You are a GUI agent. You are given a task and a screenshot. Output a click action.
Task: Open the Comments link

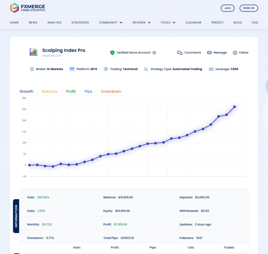pos(193,53)
